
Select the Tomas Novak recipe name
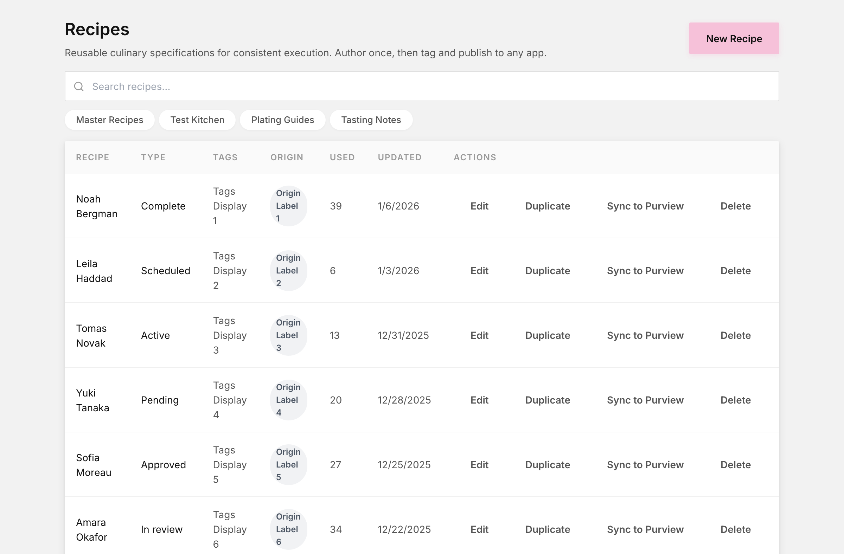click(x=91, y=336)
